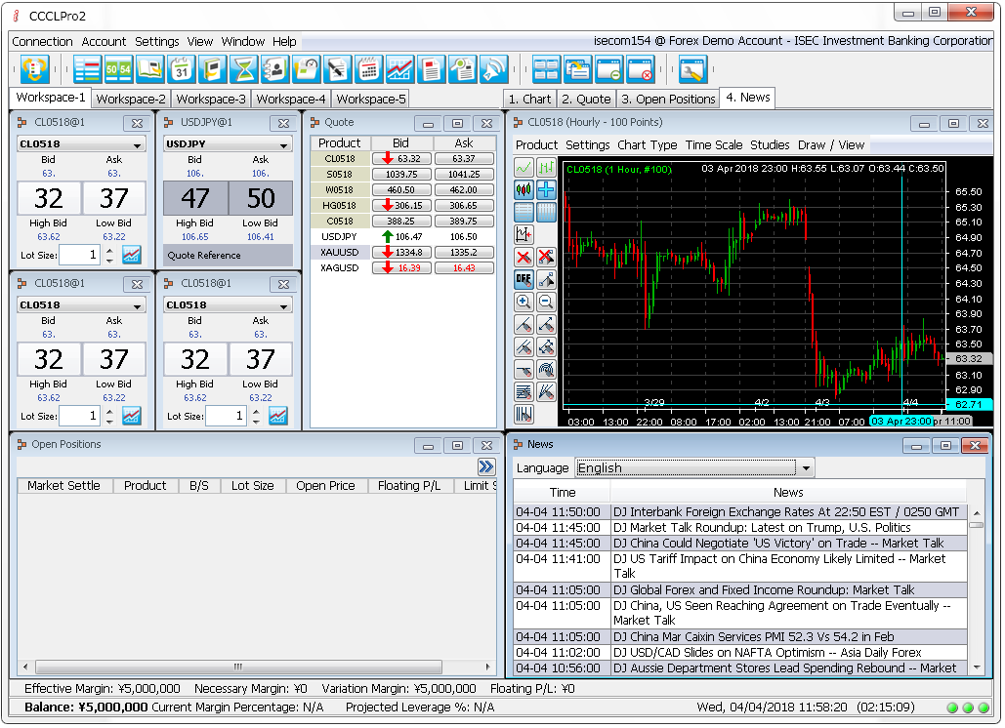Select the vertical lines drawing tool

(523, 414)
